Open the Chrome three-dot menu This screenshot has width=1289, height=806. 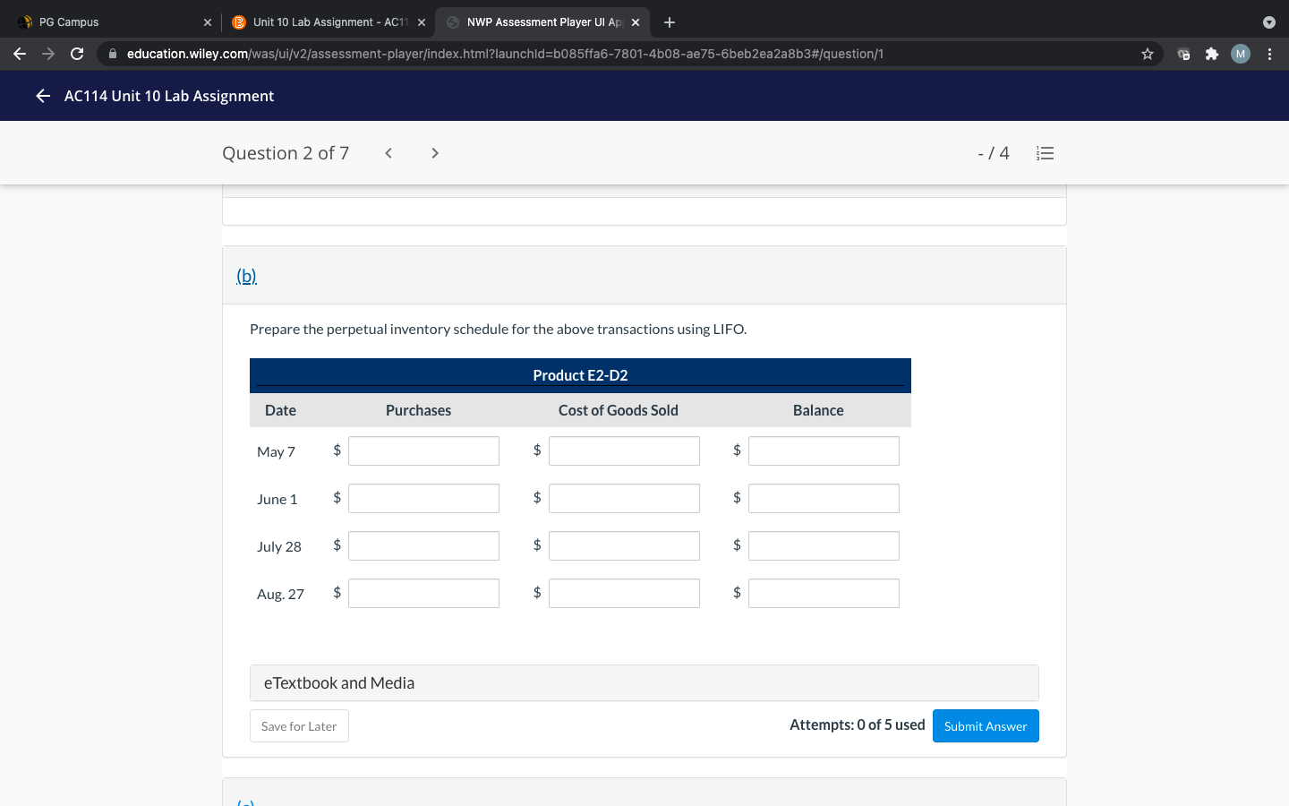(1269, 54)
